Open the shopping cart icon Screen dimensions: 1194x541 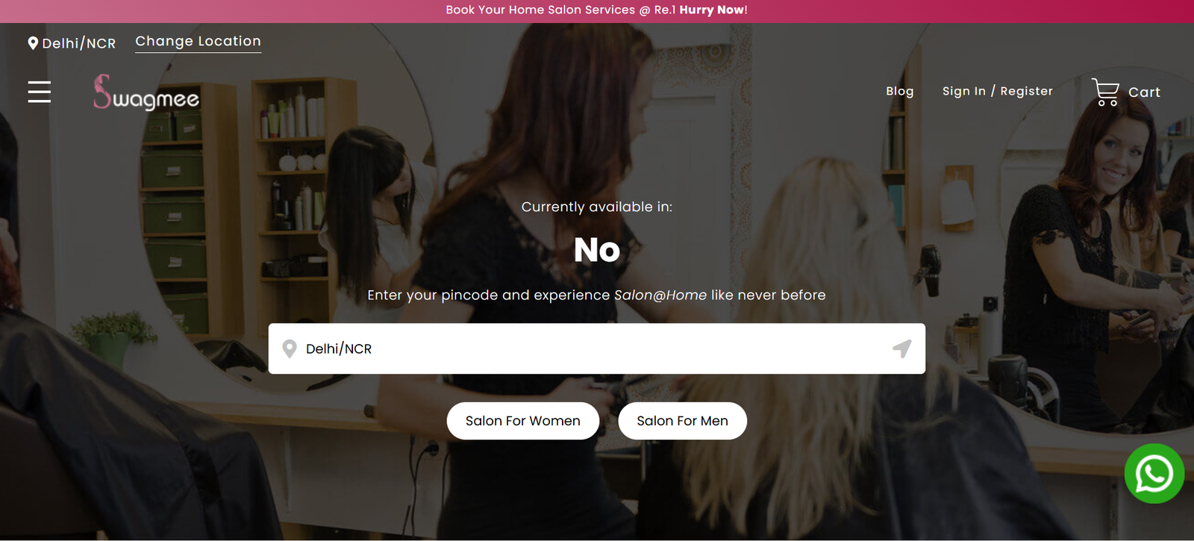coord(1105,92)
